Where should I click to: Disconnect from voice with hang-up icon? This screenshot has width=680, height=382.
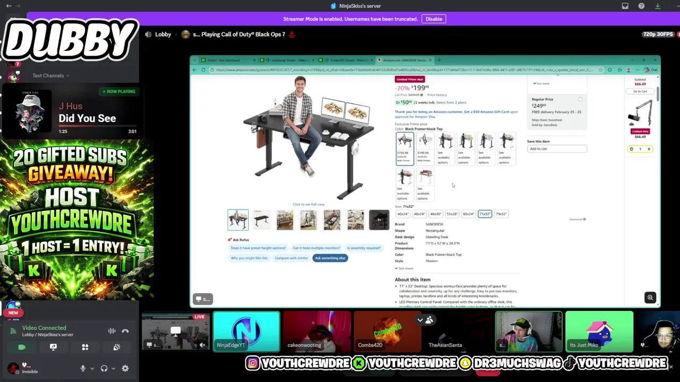[125, 331]
